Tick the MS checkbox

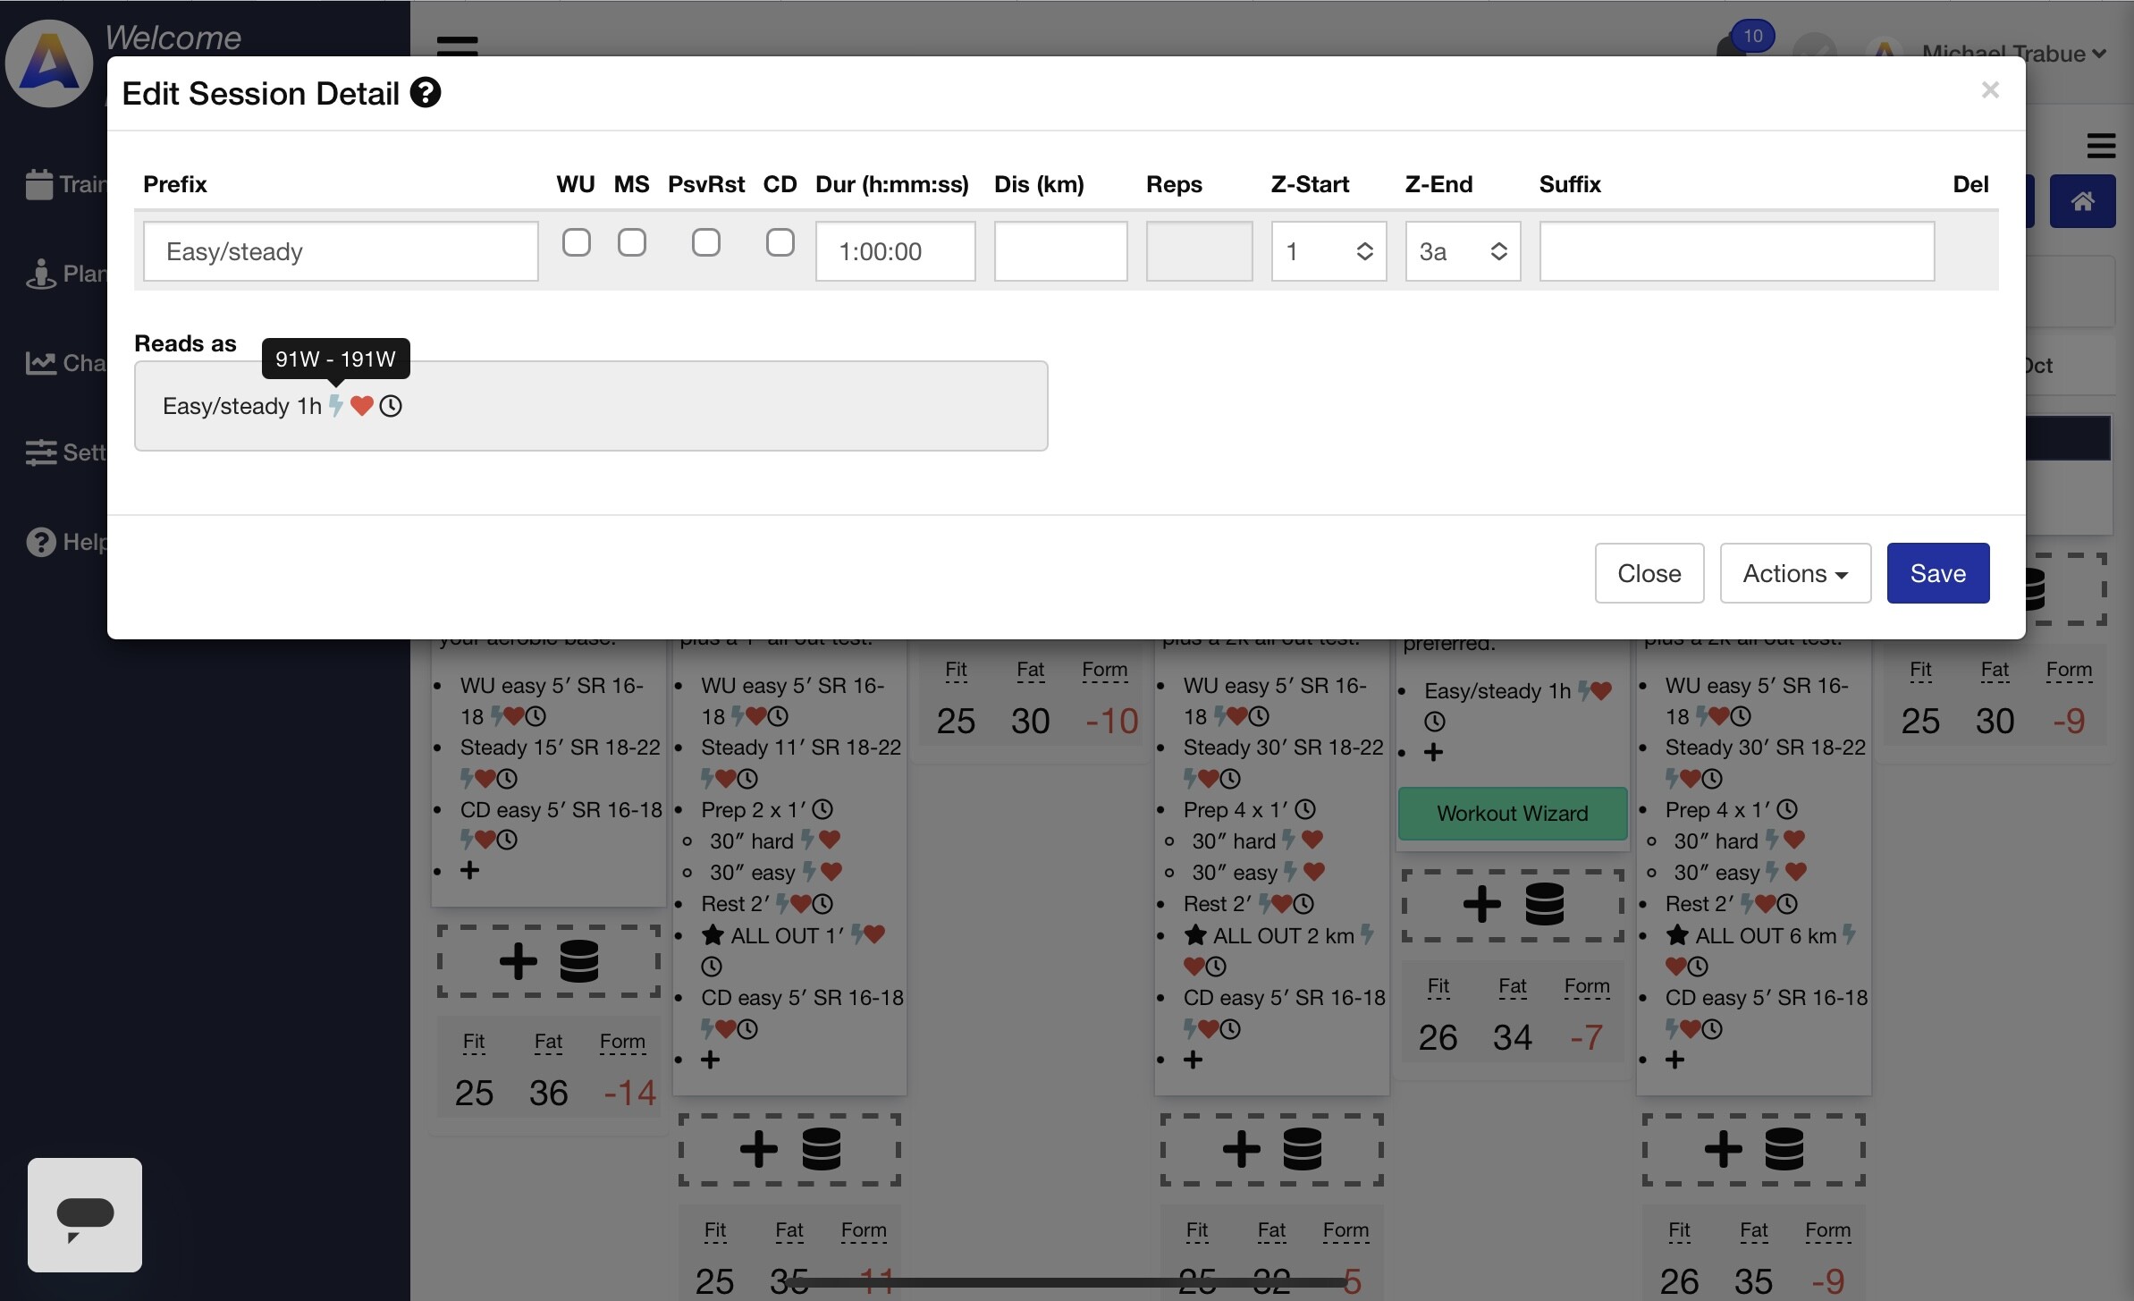(632, 242)
